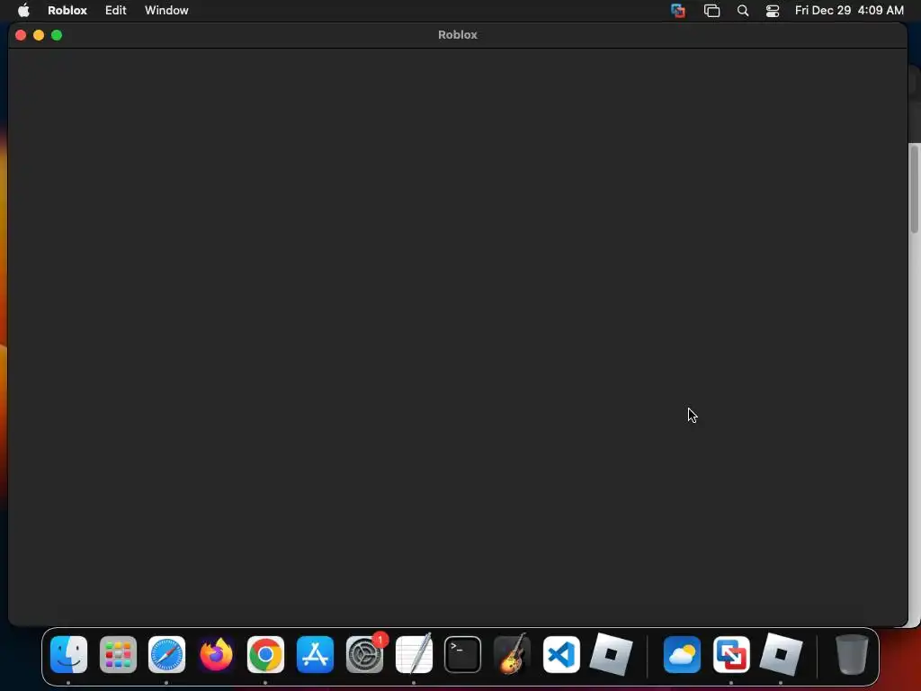This screenshot has height=691, width=921.
Task: Open the Weather app from the Dock
Action: point(682,654)
